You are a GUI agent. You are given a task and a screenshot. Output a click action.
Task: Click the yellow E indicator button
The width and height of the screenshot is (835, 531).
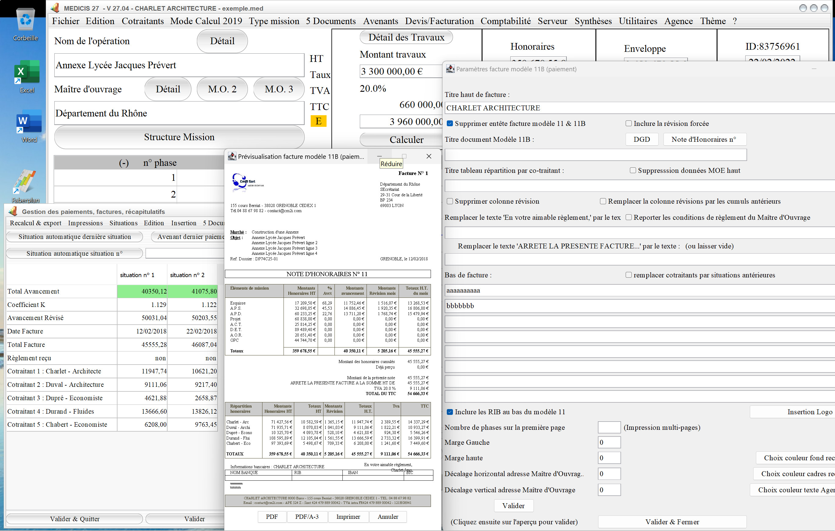(x=318, y=121)
